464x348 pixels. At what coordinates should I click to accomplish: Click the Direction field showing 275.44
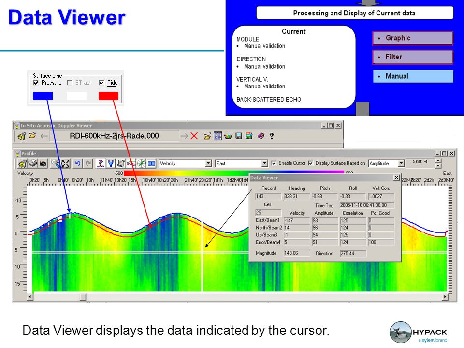click(353, 253)
